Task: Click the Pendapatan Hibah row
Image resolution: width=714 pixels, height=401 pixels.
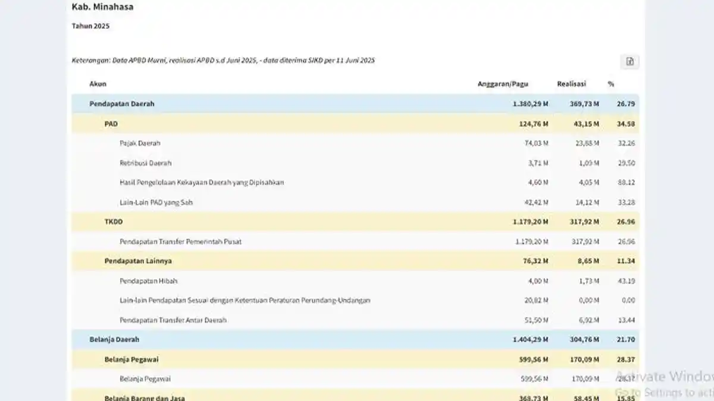Action: 355,280
